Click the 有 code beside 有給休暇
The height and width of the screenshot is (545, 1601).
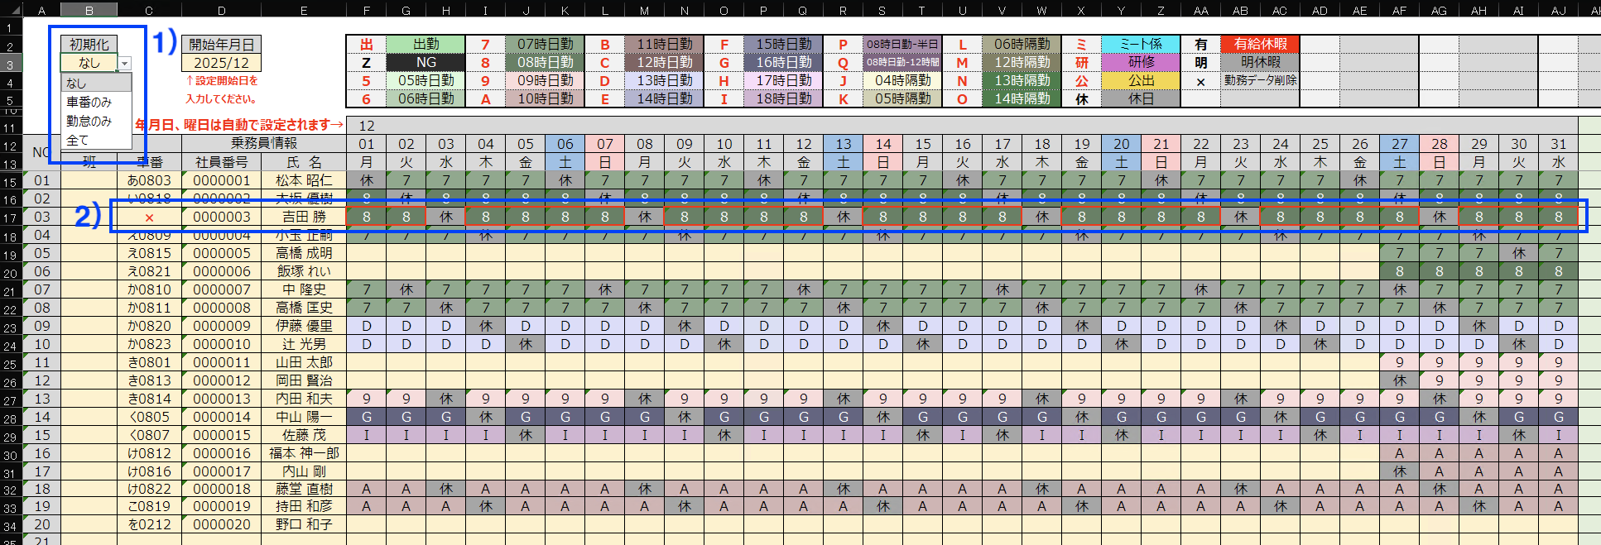pos(1200,45)
